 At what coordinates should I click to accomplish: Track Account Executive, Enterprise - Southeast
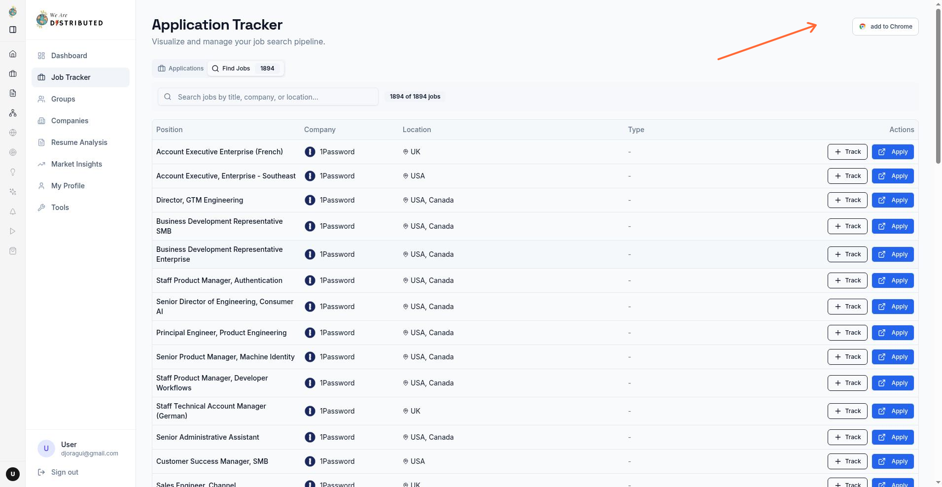[x=847, y=176]
